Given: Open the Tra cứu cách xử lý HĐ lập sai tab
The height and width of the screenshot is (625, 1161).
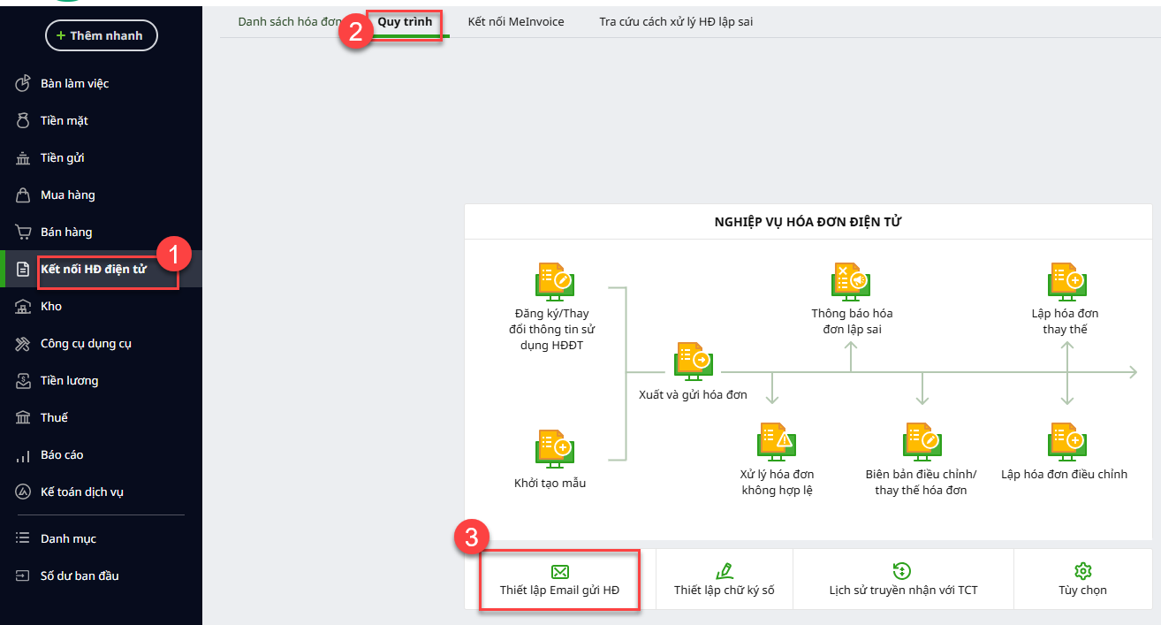Looking at the screenshot, I should coord(675,21).
